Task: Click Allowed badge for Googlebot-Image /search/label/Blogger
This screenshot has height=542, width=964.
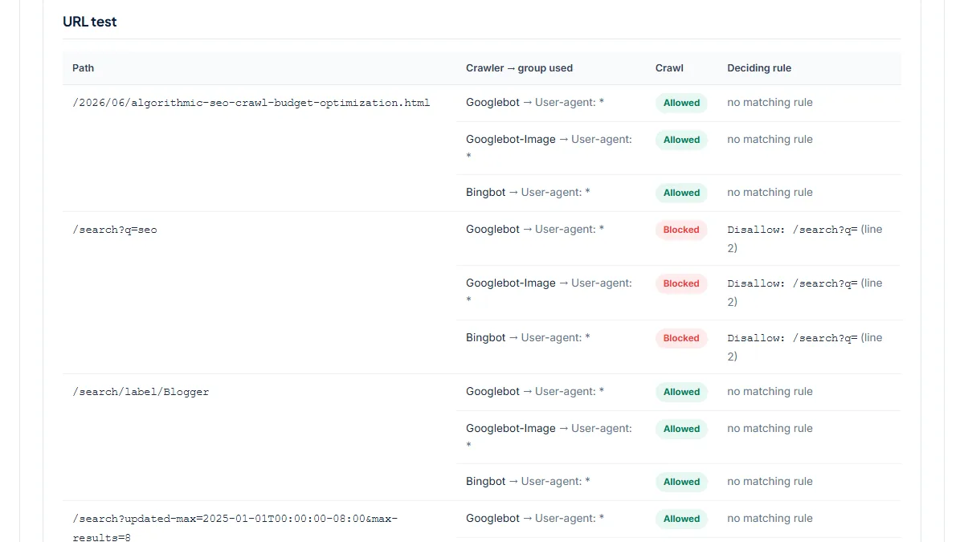Action: pyautogui.click(x=681, y=429)
